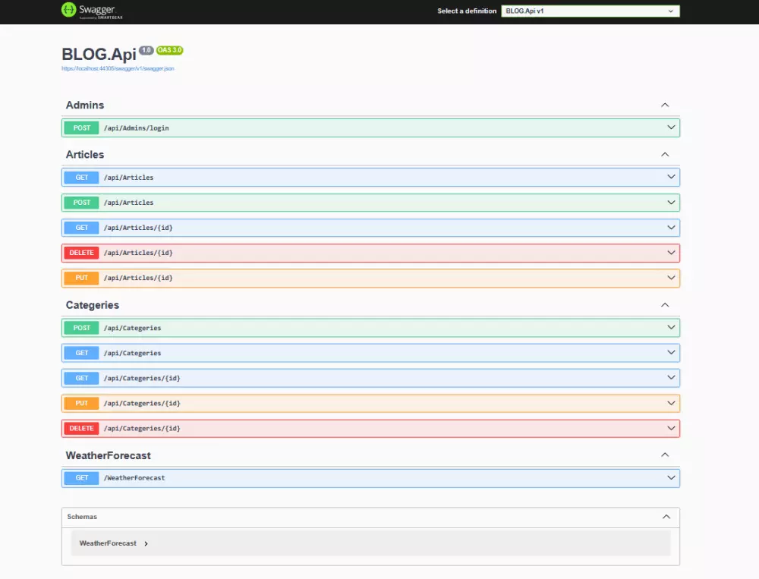The image size is (759, 579).
Task: Expand PUT /api/Categories/{id} arrow
Action: click(671, 403)
